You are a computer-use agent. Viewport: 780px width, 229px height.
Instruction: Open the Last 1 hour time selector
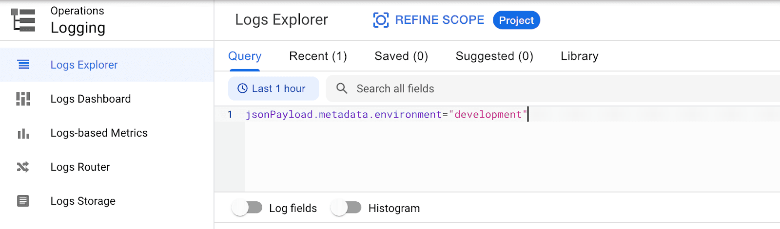click(273, 88)
